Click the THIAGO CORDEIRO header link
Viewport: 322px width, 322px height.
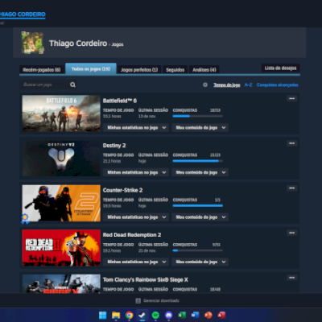pyautogui.click(x=23, y=14)
